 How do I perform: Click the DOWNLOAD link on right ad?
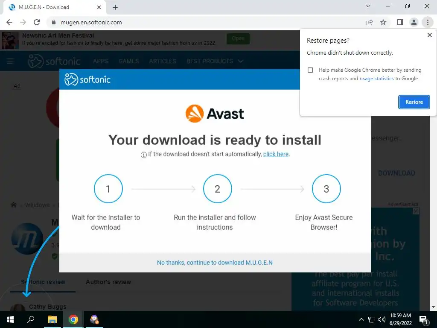coord(396,173)
